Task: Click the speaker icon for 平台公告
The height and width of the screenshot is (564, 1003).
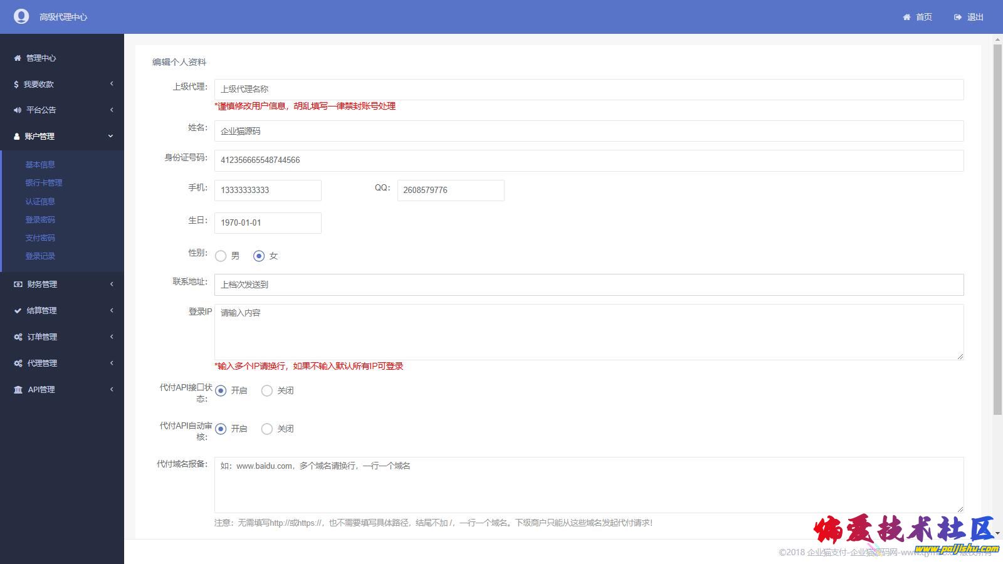Action: [18, 110]
